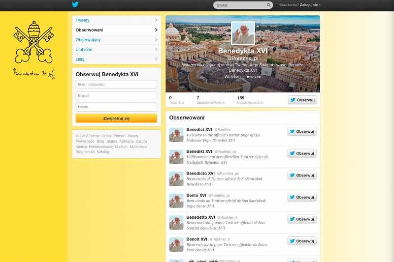Click avatar of Benedikt XVI row
This screenshot has width=394, height=262.
click(176, 157)
